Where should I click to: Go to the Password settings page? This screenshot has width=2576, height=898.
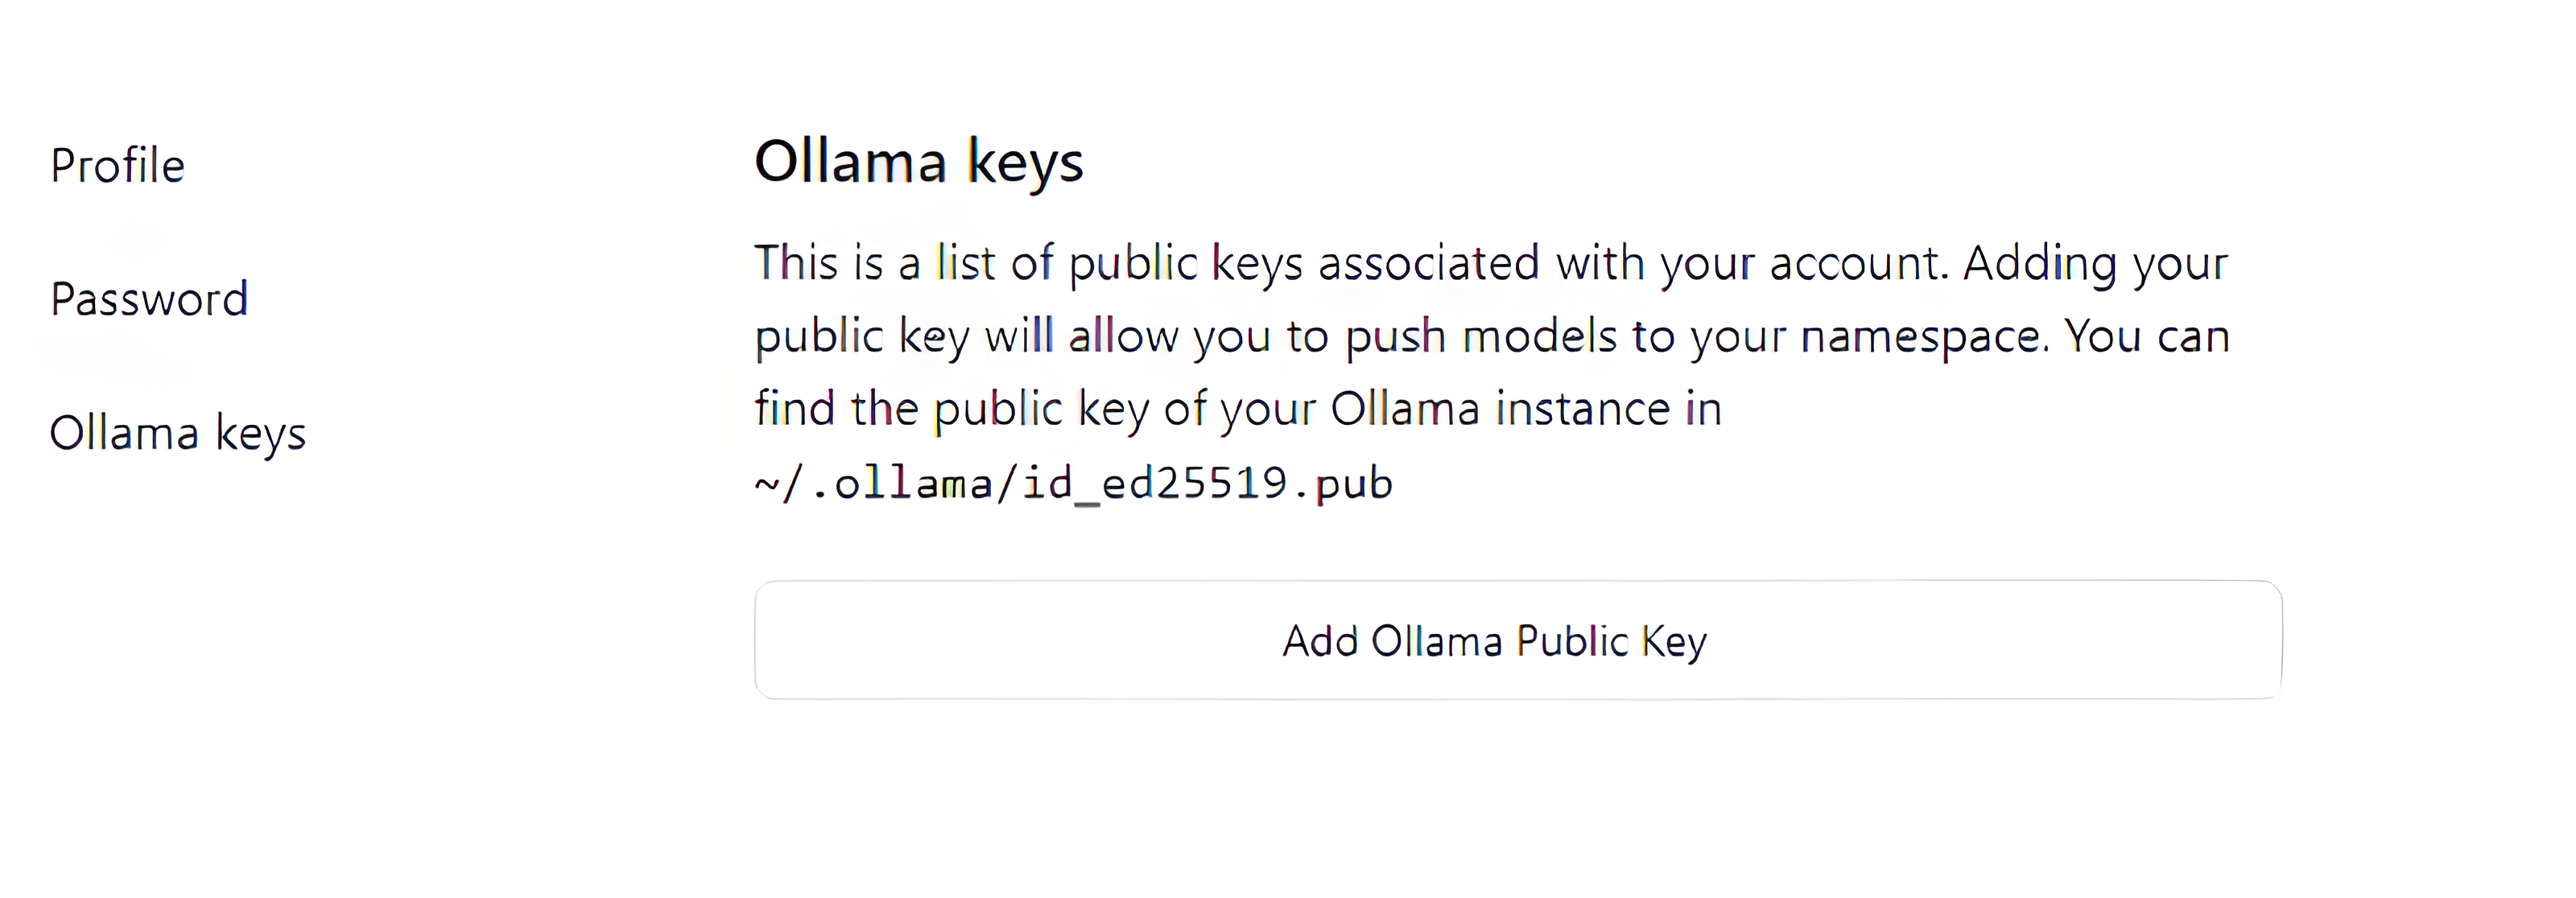coord(149,299)
